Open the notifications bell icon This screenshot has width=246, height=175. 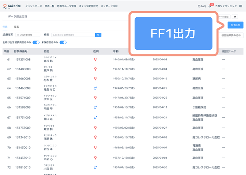[210, 6]
